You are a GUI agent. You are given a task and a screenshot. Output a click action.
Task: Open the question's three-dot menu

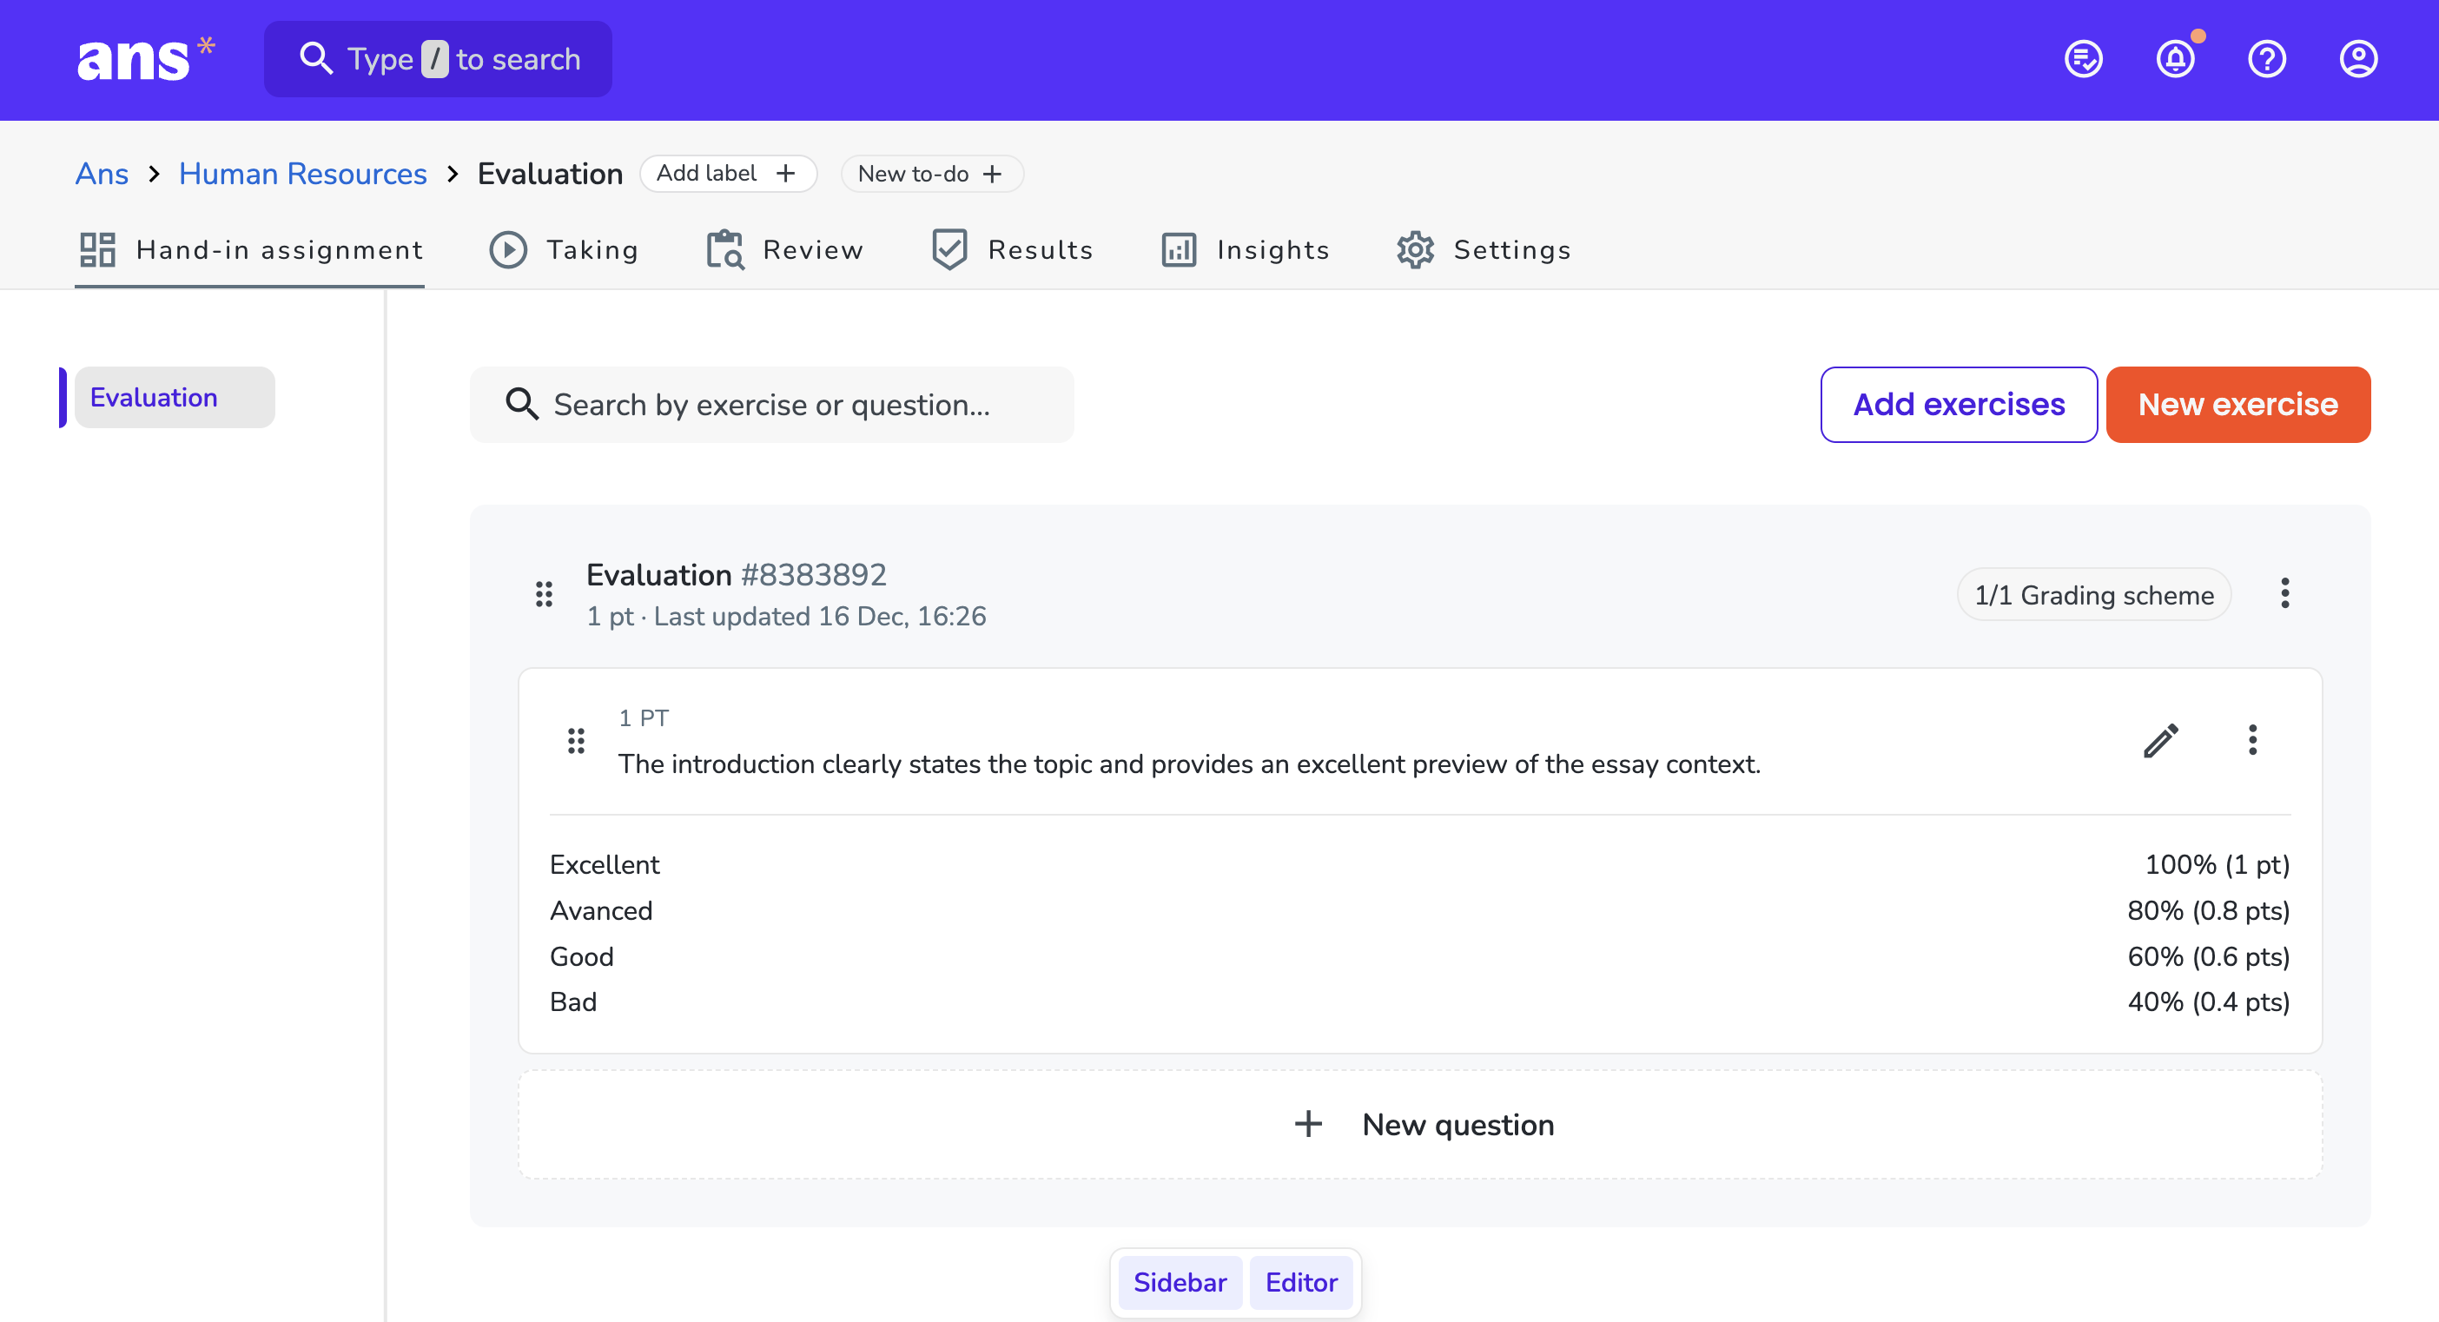click(x=2251, y=741)
